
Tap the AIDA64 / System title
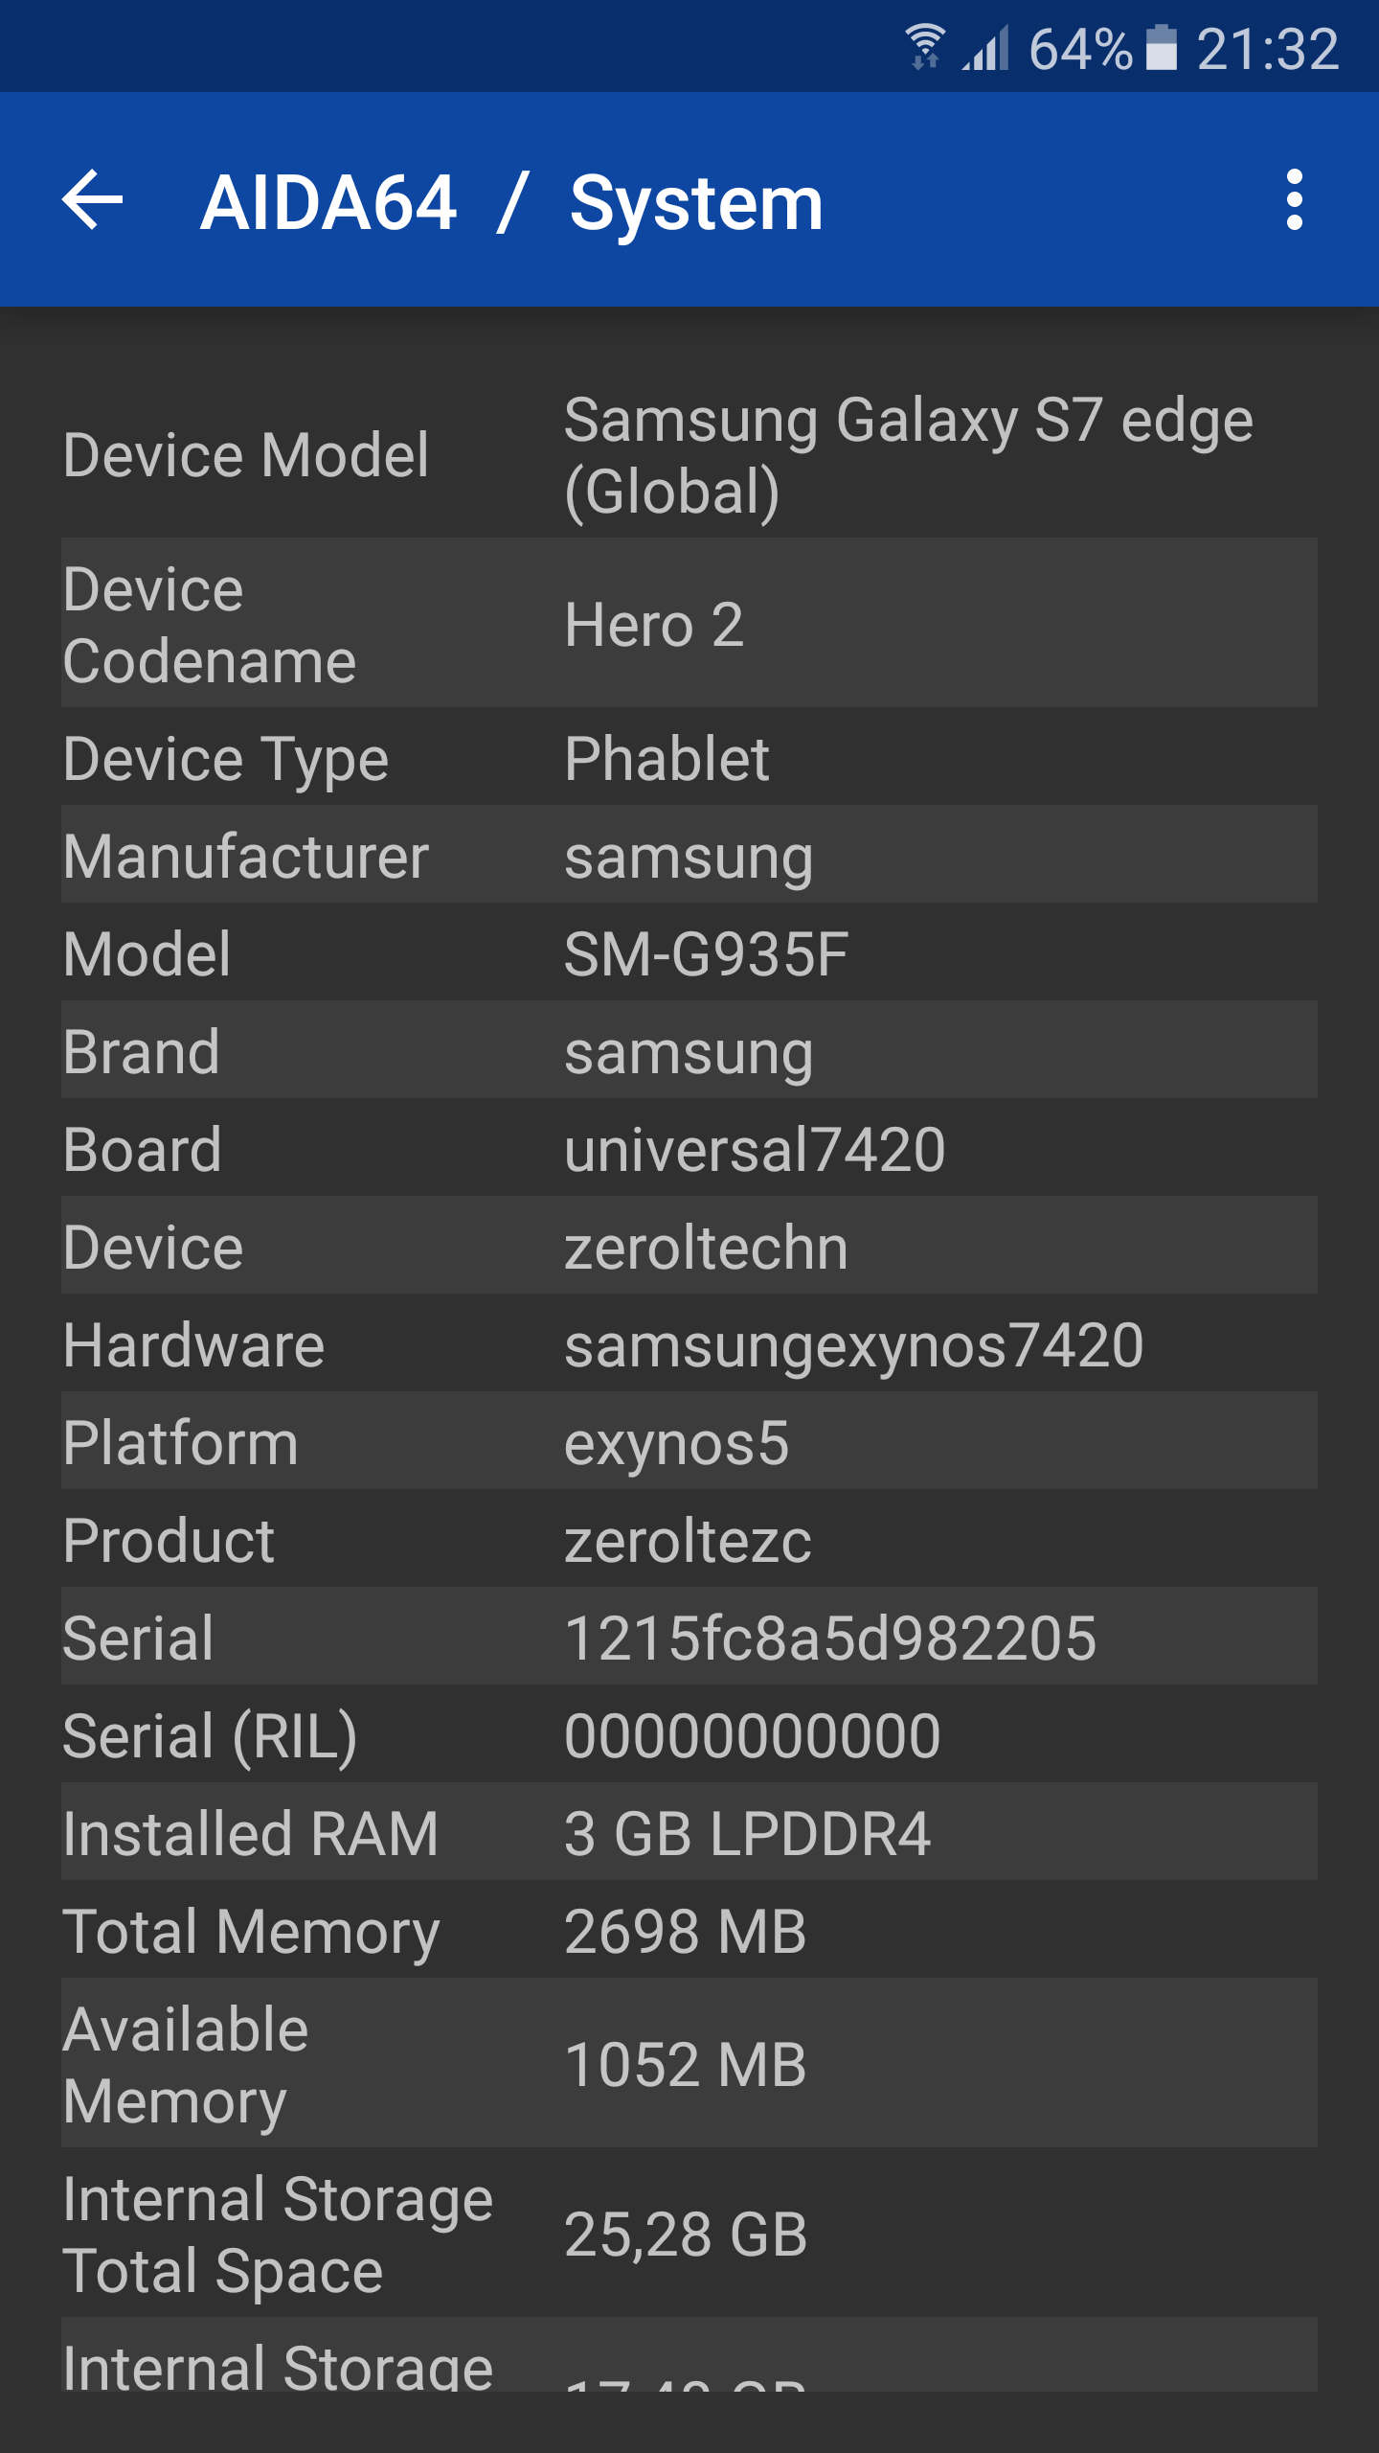point(511,202)
